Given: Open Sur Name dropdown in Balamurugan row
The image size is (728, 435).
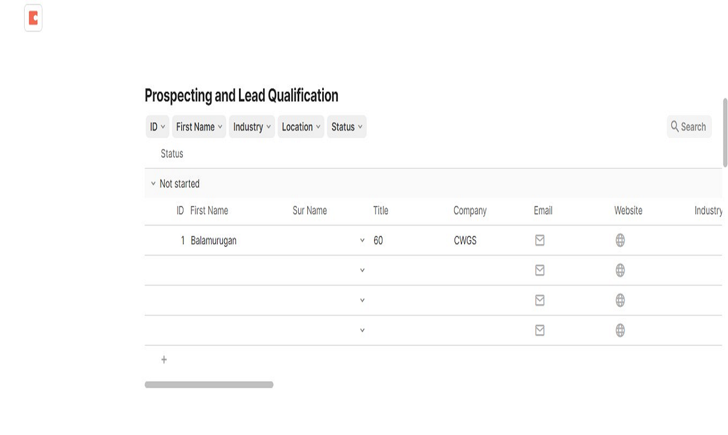Looking at the screenshot, I should 362,240.
